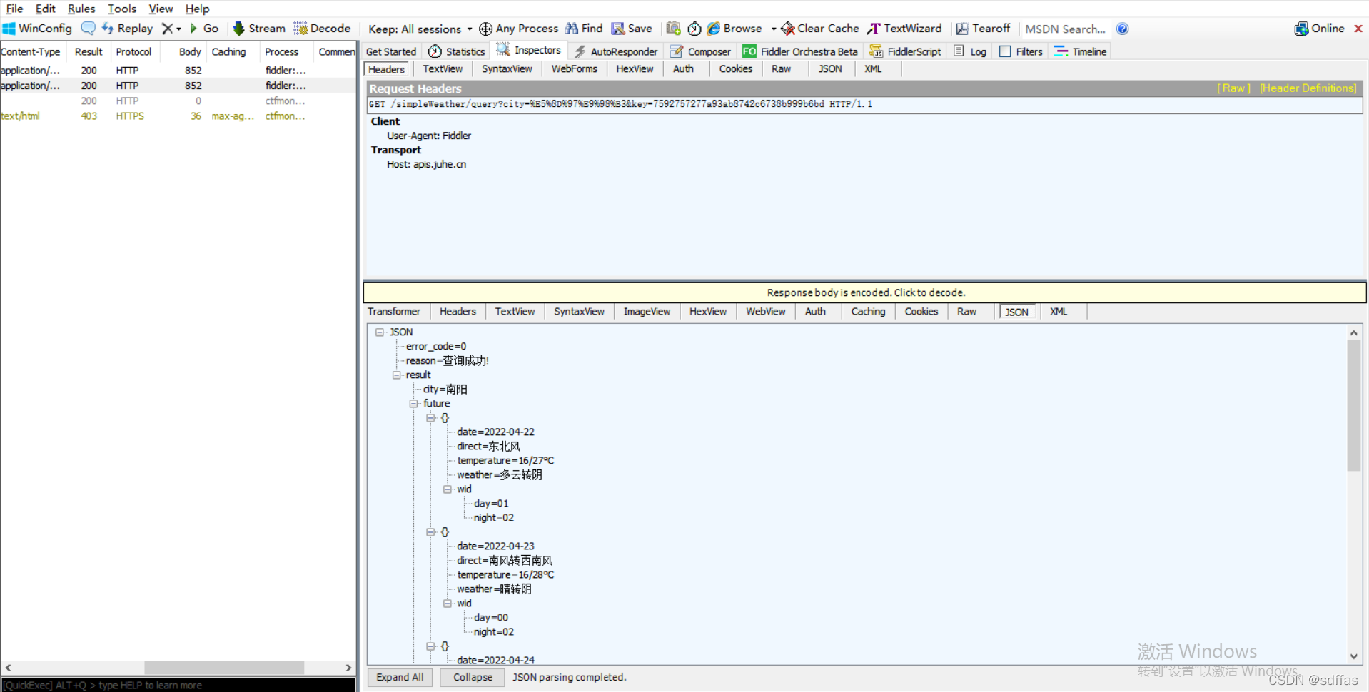Click the Host: apis.juhe.cn header
The image size is (1369, 692).
coord(426,164)
